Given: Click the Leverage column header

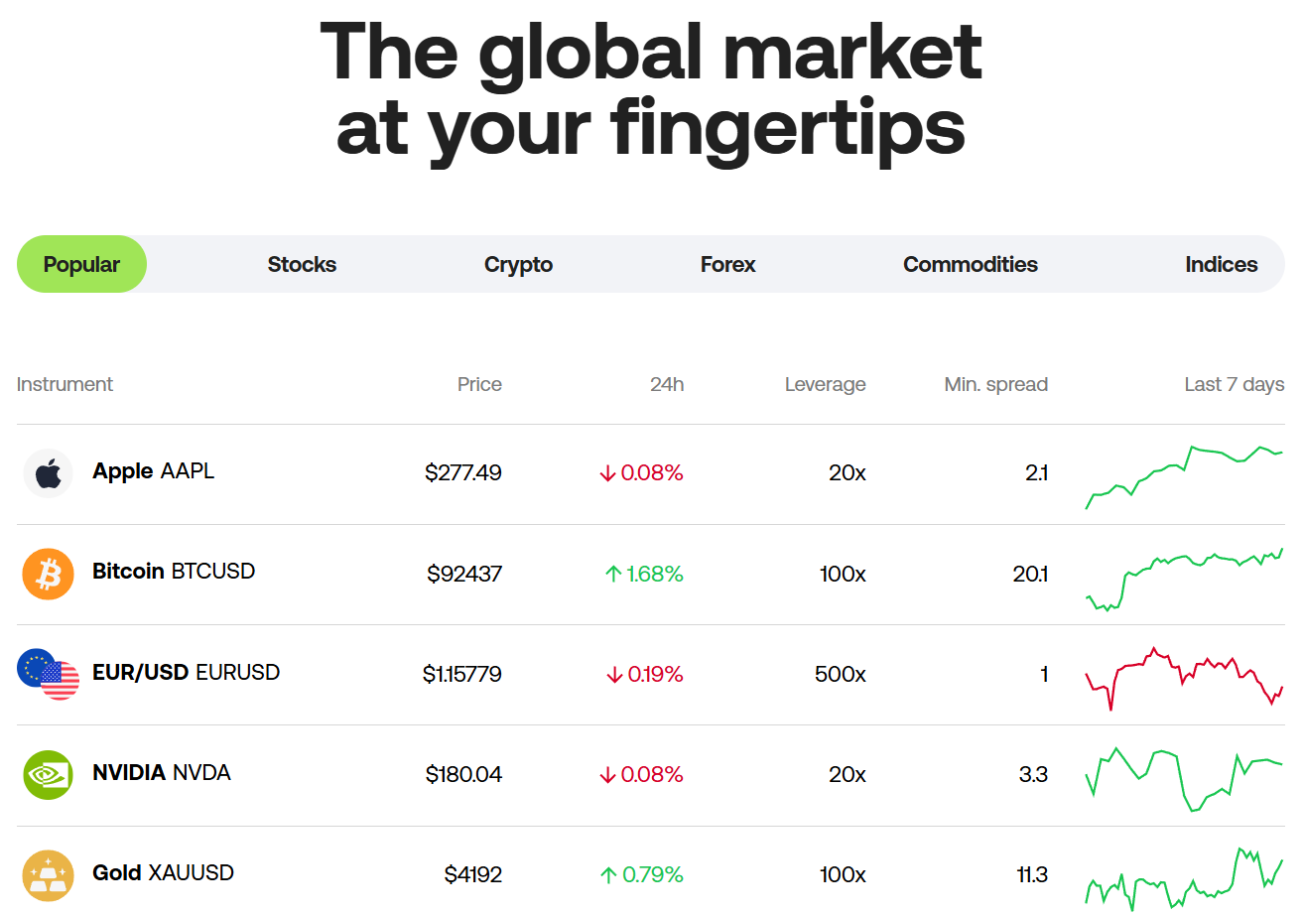Looking at the screenshot, I should click(x=826, y=384).
